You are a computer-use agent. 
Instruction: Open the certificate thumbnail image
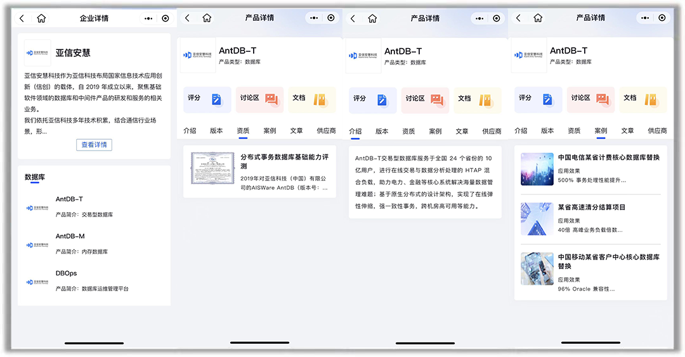[212, 168]
